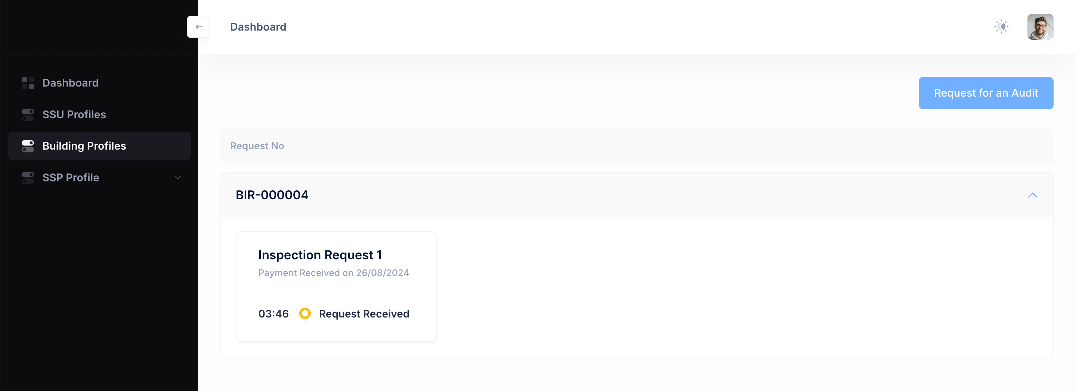The width and height of the screenshot is (1076, 391).
Task: Click the SSU Profiles sidebar icon
Action: point(28,115)
